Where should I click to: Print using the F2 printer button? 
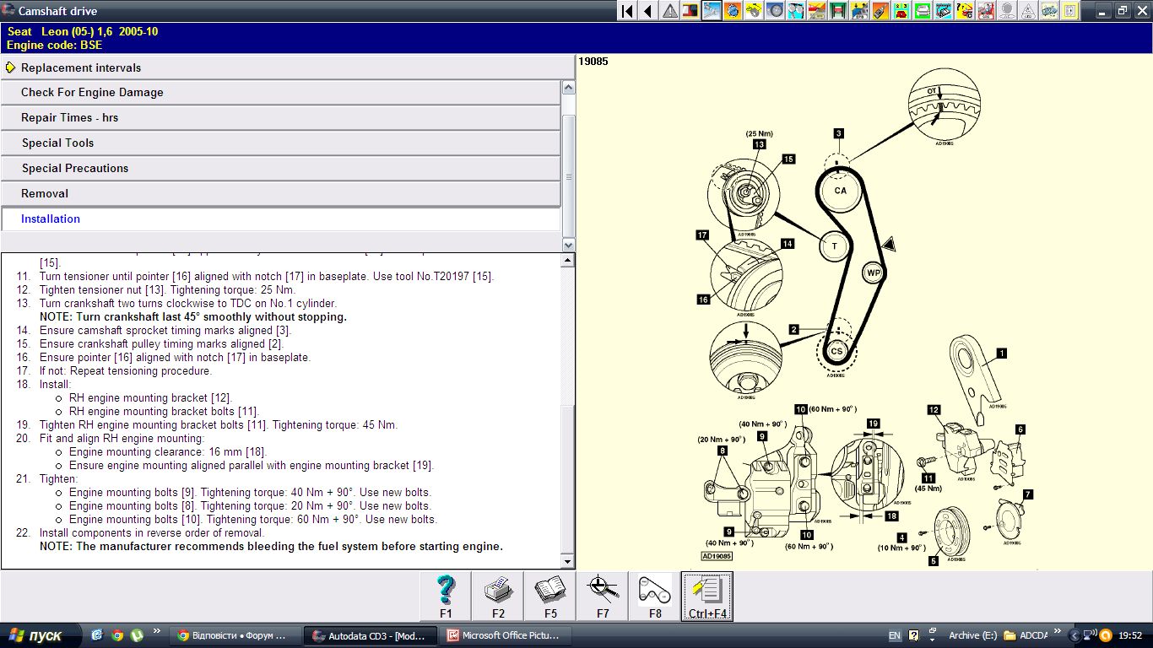(498, 597)
